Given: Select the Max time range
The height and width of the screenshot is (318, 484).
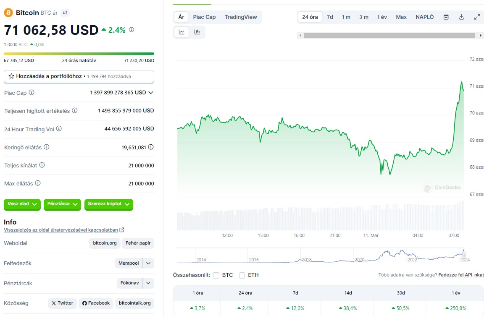Looking at the screenshot, I should pos(401,17).
